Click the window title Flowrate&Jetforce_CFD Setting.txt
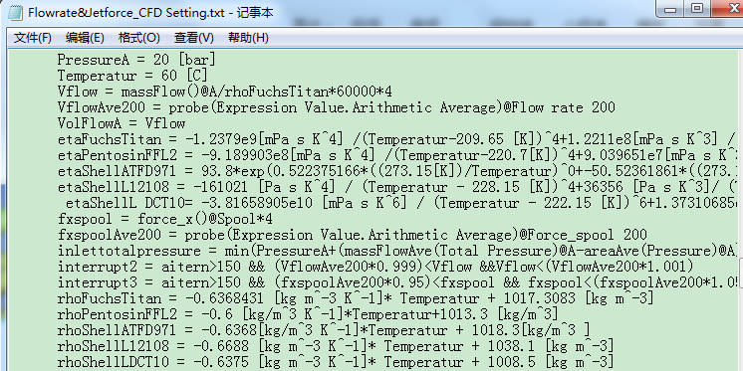 126,13
